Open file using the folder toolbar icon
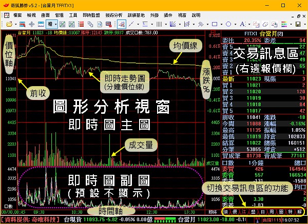The image size is (308, 224). pyautogui.click(x=9, y=24)
